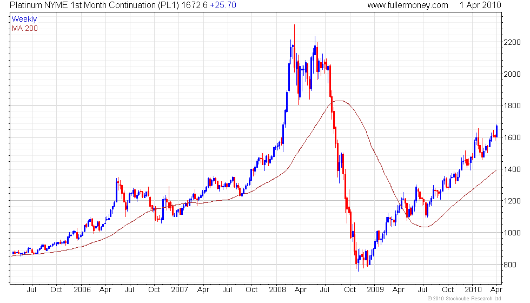This screenshot has width=530, height=303.
Task: Select the 'MA 200' legend label
Action: tap(25, 28)
